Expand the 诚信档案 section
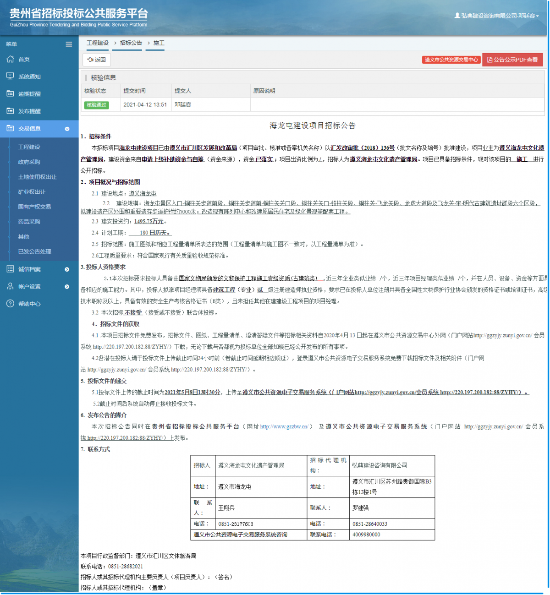Viewport: 550px width, 595px height. click(68, 269)
